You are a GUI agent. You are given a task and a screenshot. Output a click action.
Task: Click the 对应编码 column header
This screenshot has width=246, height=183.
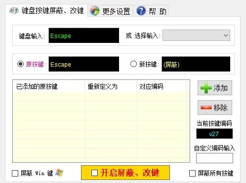[162, 86]
